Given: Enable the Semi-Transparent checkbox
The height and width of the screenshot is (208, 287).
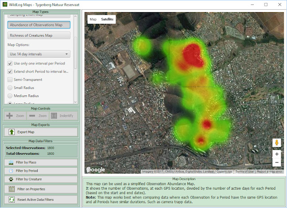Looking at the screenshot, I should tap(10, 80).
